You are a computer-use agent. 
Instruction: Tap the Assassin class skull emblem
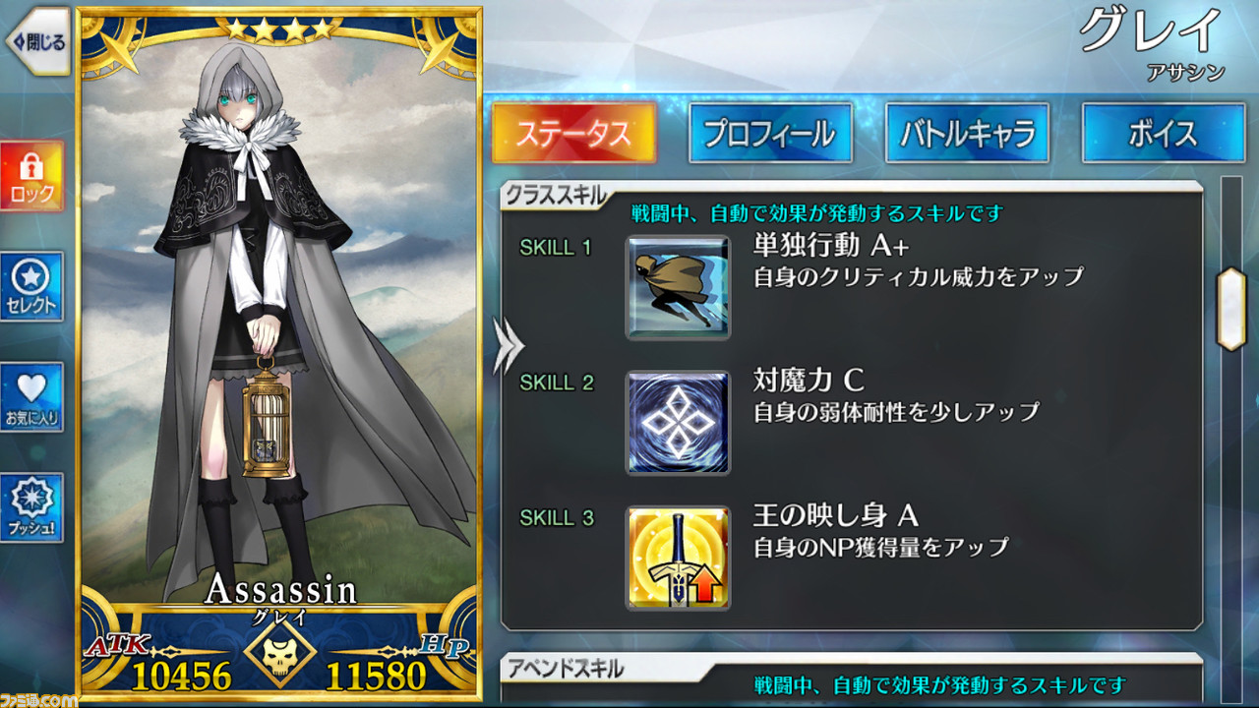tap(280, 652)
